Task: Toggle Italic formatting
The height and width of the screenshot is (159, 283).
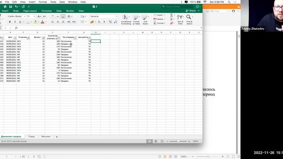Action: point(15,22)
